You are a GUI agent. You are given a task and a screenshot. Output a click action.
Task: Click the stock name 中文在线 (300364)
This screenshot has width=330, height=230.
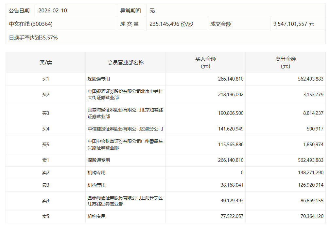tap(31, 24)
